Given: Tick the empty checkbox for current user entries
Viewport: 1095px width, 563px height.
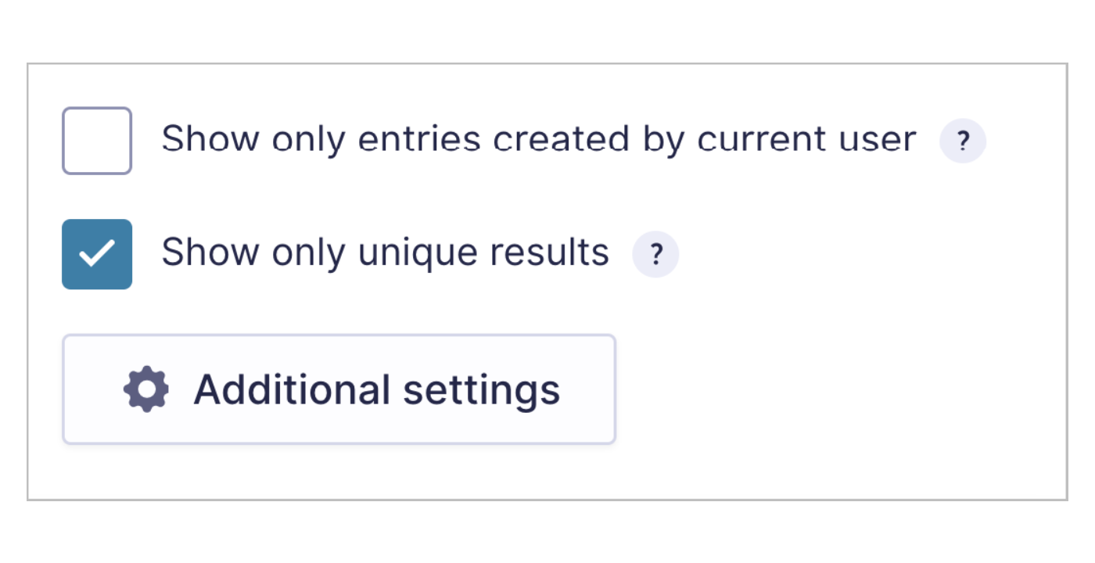Looking at the screenshot, I should click(97, 141).
